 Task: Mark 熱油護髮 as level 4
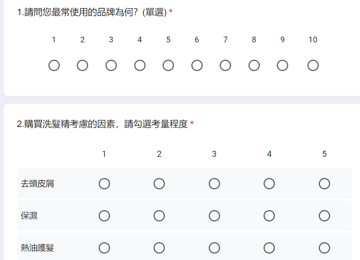pos(269,248)
